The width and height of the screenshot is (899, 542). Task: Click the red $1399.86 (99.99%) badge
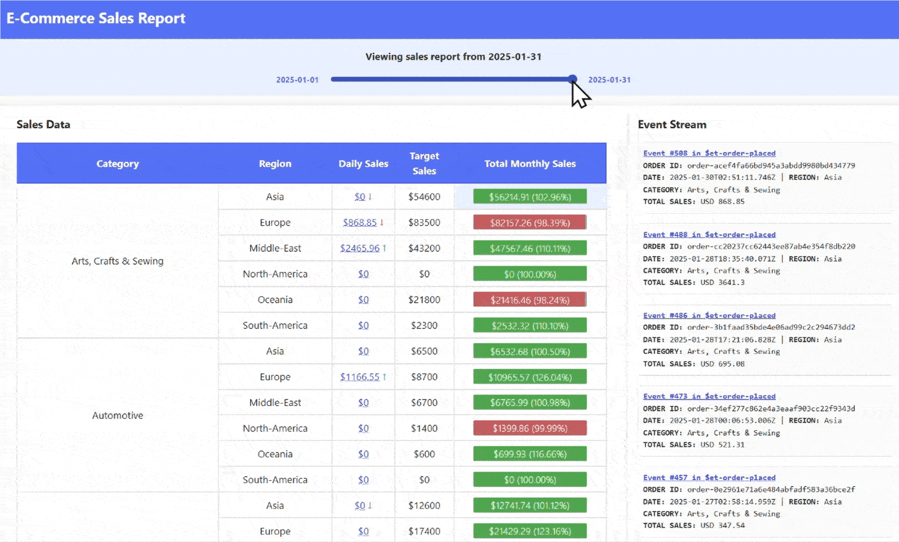click(x=530, y=428)
